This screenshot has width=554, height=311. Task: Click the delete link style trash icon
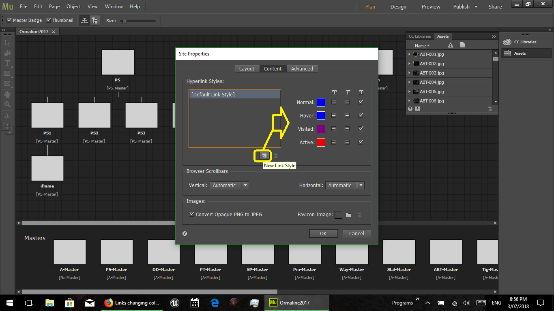275,155
